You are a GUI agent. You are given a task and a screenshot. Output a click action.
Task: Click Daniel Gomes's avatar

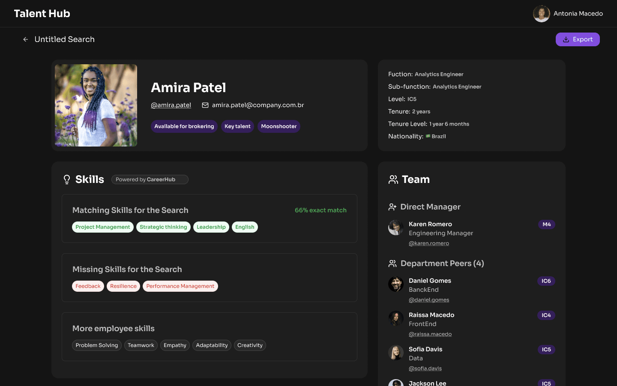click(396, 284)
